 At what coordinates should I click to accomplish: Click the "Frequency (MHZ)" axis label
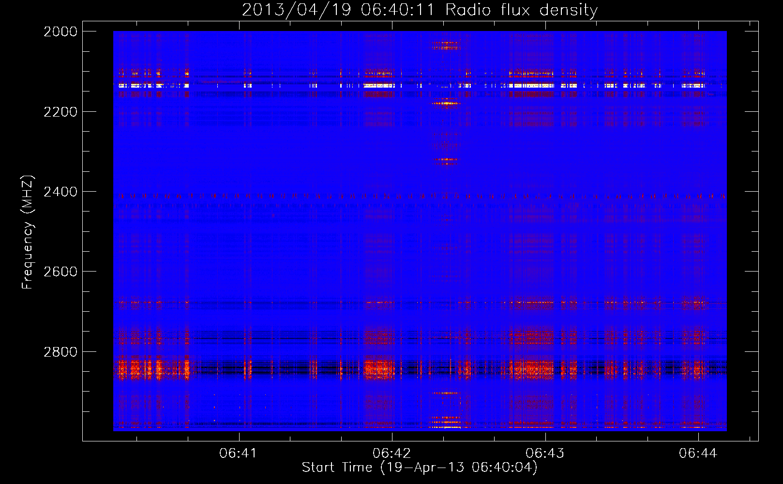click(28, 232)
